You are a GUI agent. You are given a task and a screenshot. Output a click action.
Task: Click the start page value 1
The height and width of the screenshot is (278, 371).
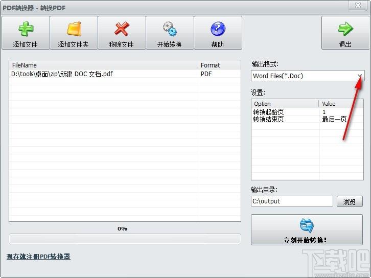[x=324, y=112]
